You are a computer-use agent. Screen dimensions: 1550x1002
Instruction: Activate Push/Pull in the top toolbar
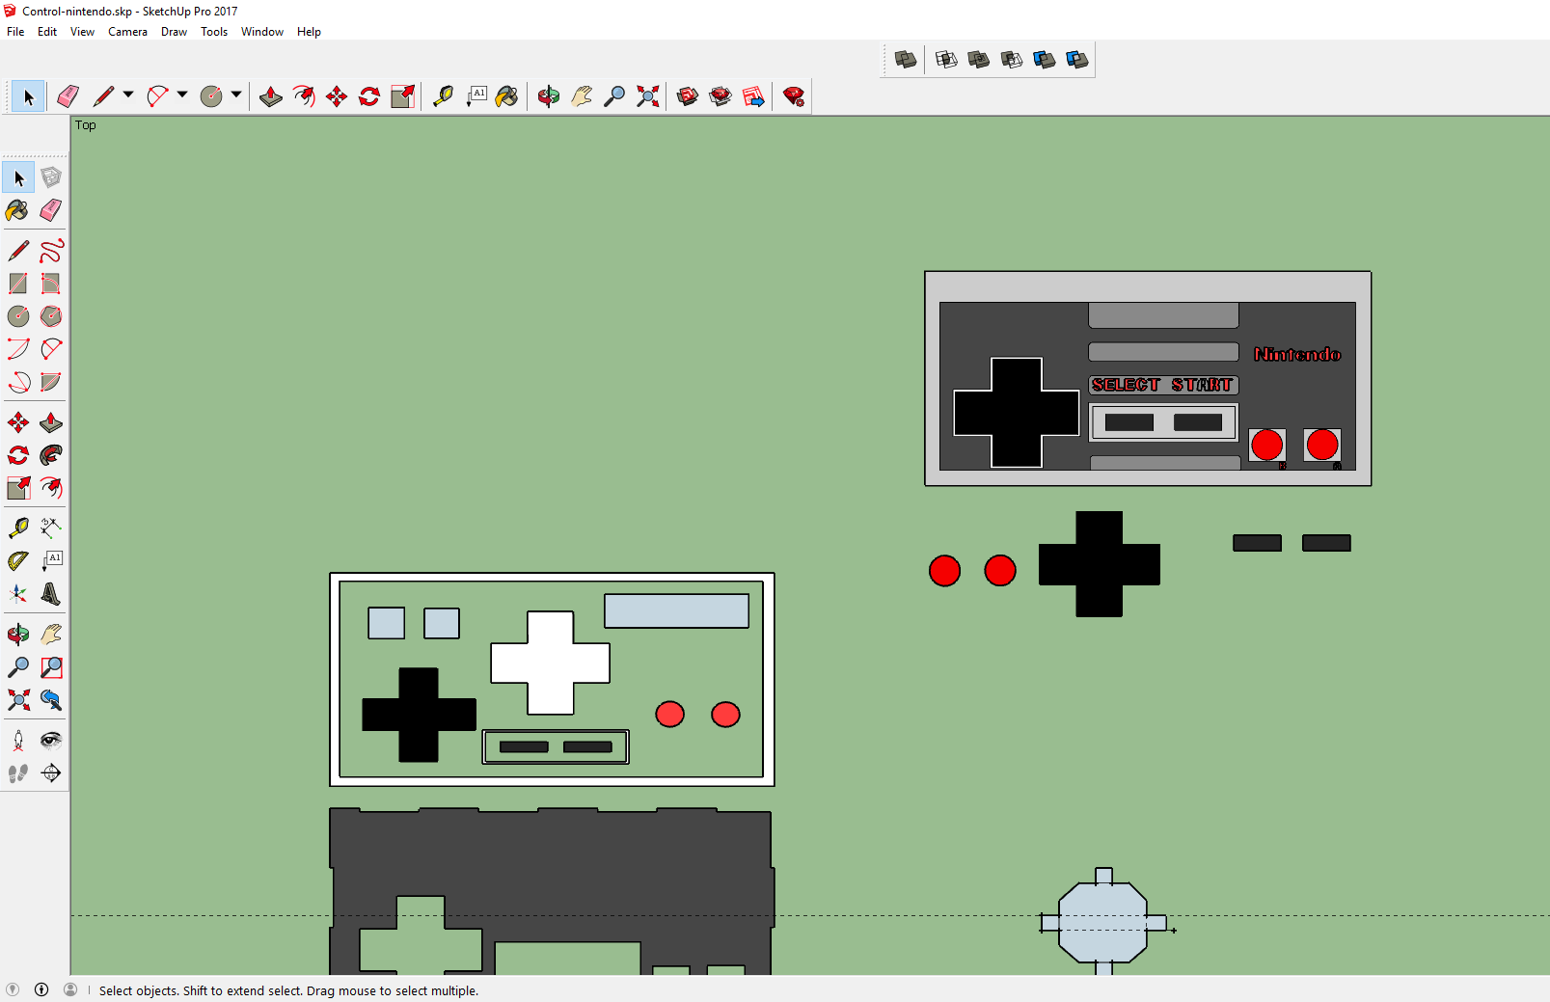[x=271, y=96]
